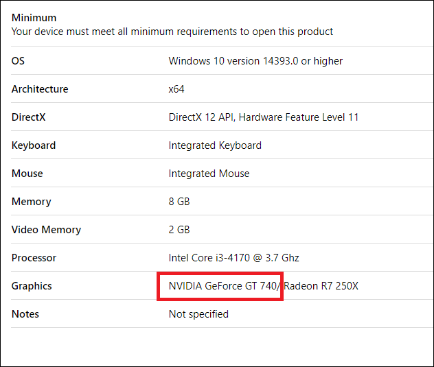This screenshot has height=367, width=434.
Task: Select the Keyboard row label
Action: (x=34, y=145)
